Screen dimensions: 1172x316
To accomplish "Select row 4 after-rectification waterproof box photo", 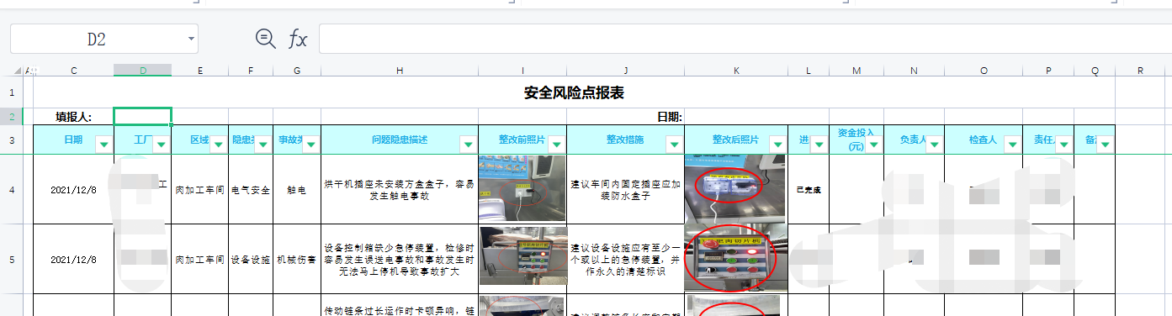I will [735, 189].
